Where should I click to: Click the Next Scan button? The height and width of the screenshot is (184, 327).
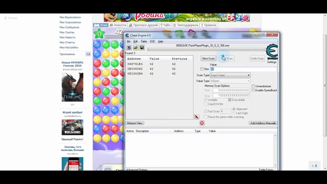pos(227,58)
